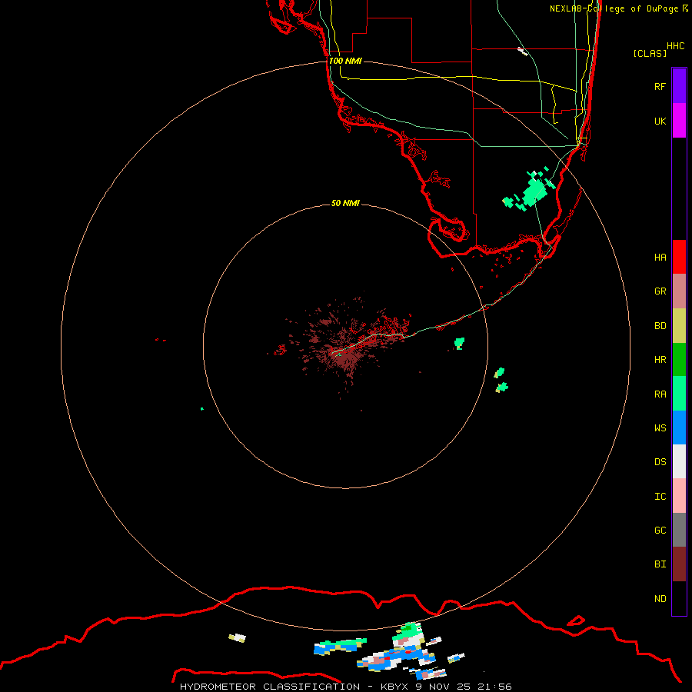Viewport: 692px width, 692px height.
Task: Click the large green rain echo over mainland Florida
Action: pyautogui.click(x=535, y=191)
